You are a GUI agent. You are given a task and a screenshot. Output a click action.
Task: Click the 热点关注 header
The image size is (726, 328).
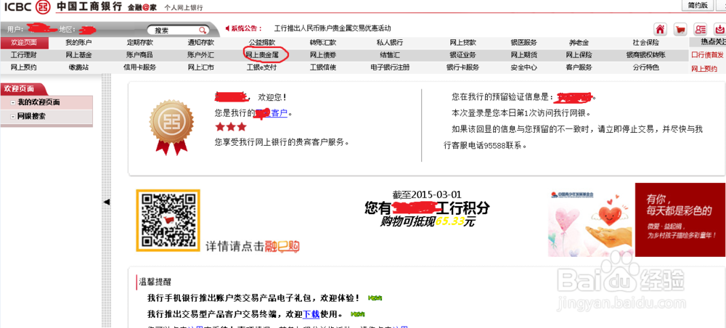click(713, 41)
